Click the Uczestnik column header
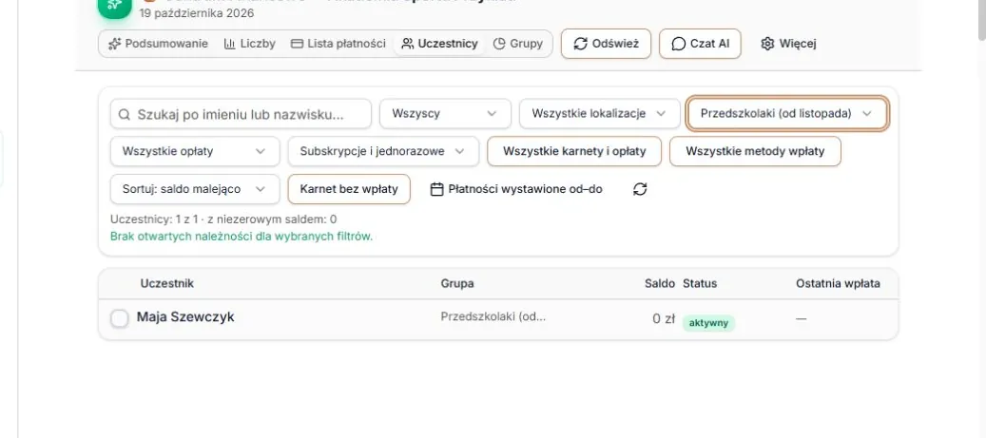This screenshot has width=986, height=438. click(167, 283)
